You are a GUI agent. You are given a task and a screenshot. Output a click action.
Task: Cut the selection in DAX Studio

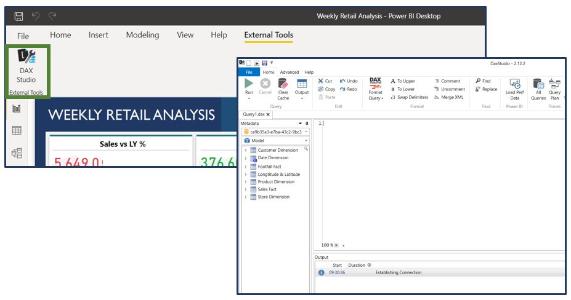click(x=325, y=81)
